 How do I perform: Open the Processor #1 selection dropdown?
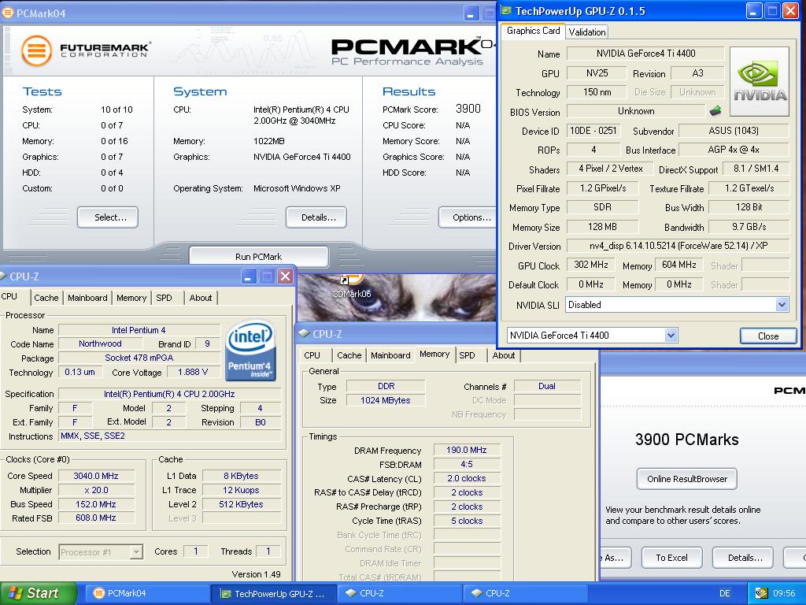point(135,552)
